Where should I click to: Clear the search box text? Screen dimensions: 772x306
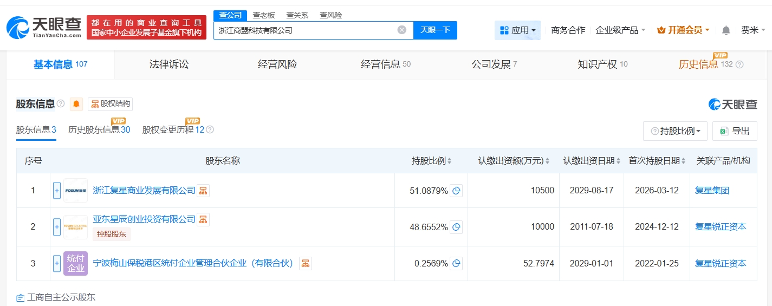pyautogui.click(x=401, y=30)
